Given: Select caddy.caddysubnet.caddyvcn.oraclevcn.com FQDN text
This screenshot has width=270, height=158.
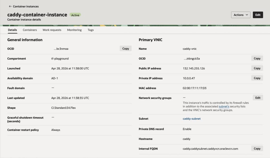Looking at the screenshot, I should [210, 149].
